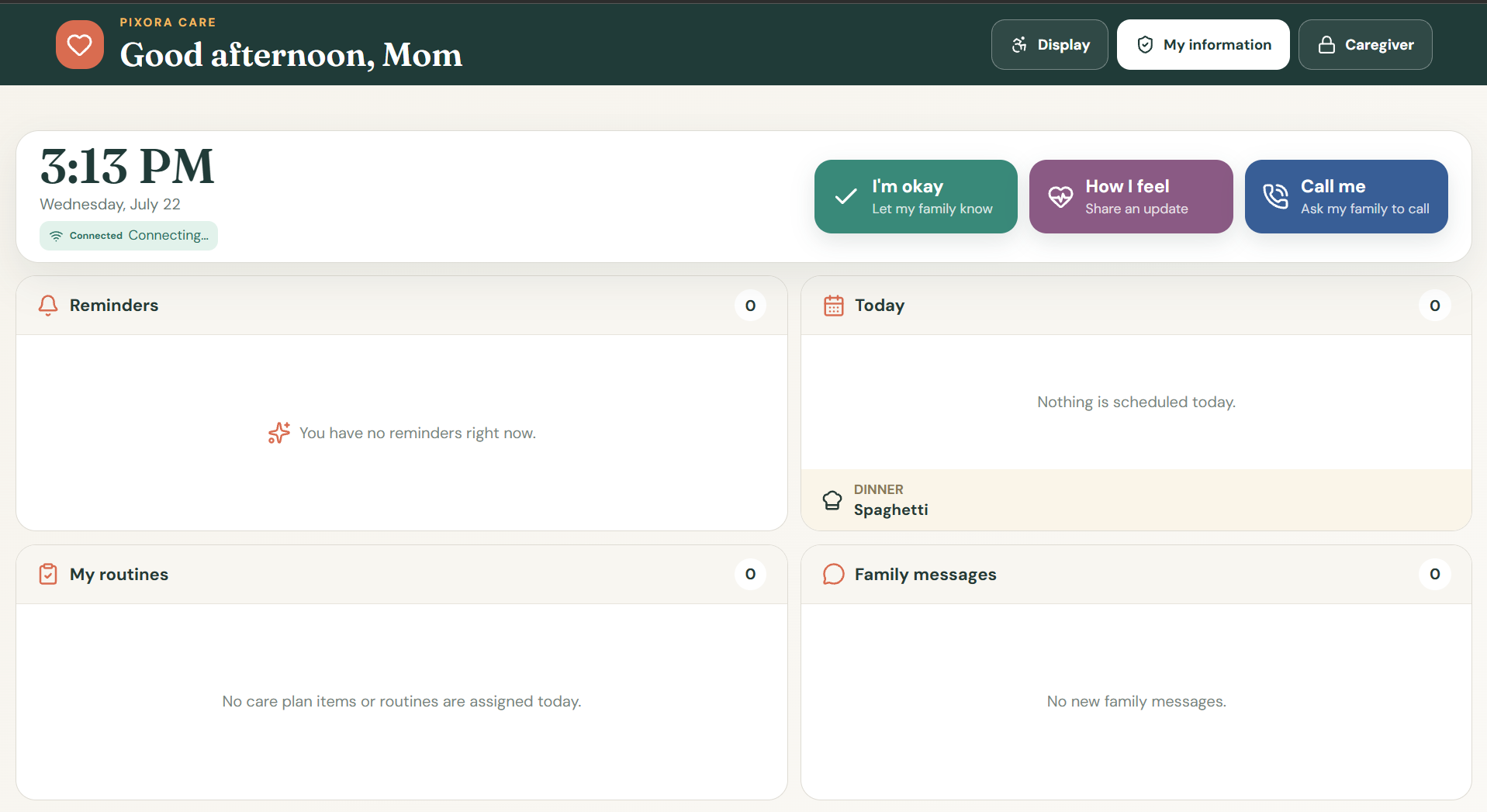
Task: Click 'No care plan items or routines' message
Action: tap(402, 701)
